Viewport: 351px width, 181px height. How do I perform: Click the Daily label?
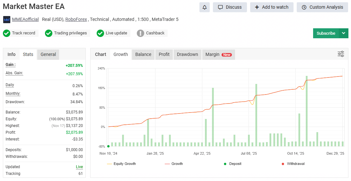pos(10,85)
